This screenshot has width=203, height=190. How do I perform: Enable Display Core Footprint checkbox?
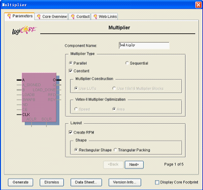[157, 182]
